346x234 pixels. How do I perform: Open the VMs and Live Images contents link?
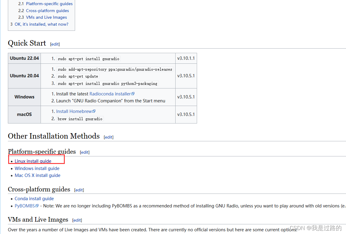coord(46,18)
